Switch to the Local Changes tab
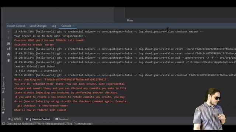 click(x=38, y=26)
